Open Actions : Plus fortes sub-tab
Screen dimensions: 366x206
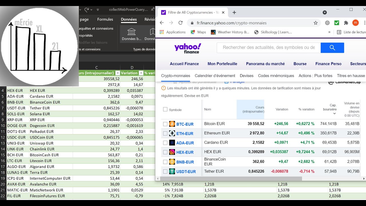click(316, 76)
